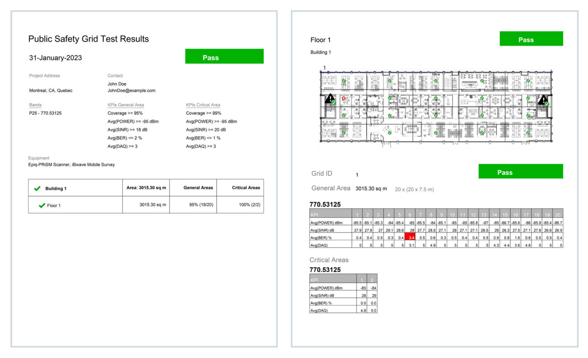The width and height of the screenshot is (588, 358).
Task: Select the Coverage >= 99% criterion
Action: pos(204,113)
